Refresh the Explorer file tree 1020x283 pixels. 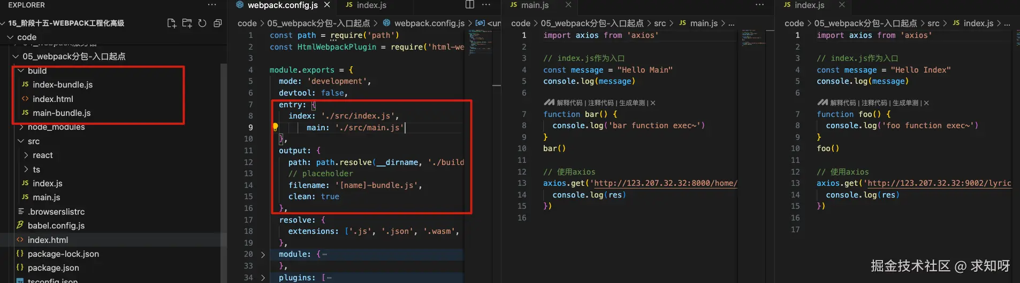[202, 23]
